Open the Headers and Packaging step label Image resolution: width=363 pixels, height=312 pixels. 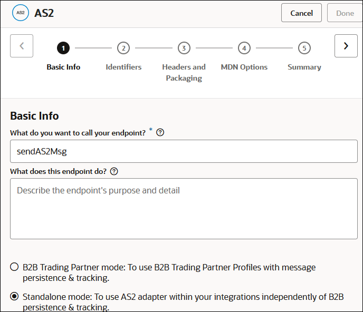pyautogui.click(x=184, y=72)
